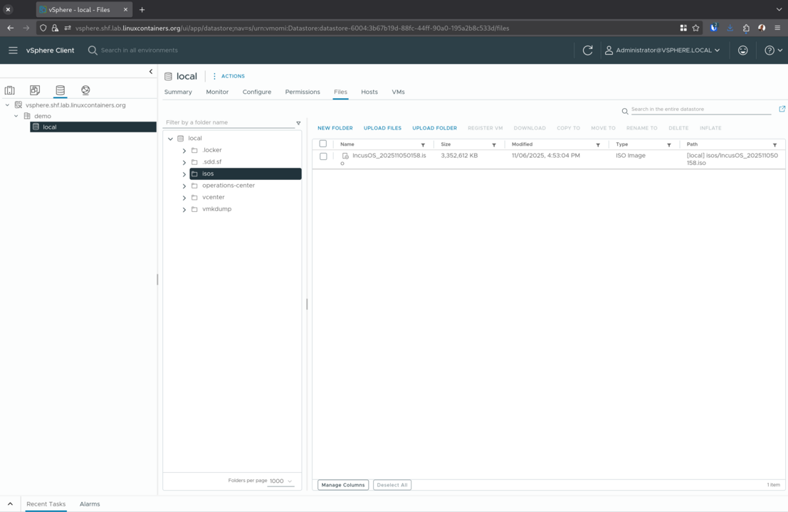Open the vSphere Client hamburger menu

12,50
